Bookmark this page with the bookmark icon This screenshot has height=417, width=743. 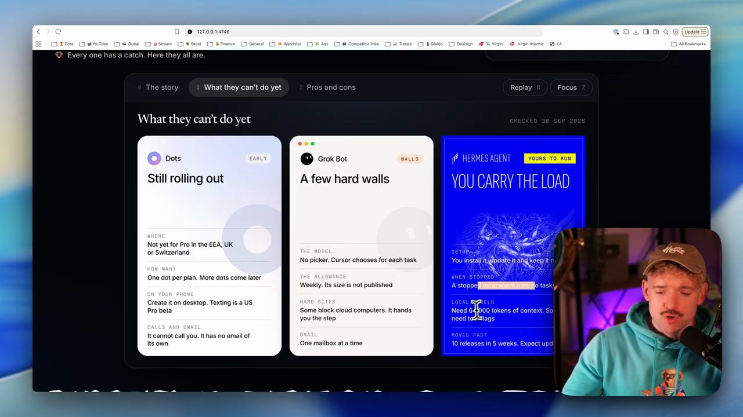point(177,32)
